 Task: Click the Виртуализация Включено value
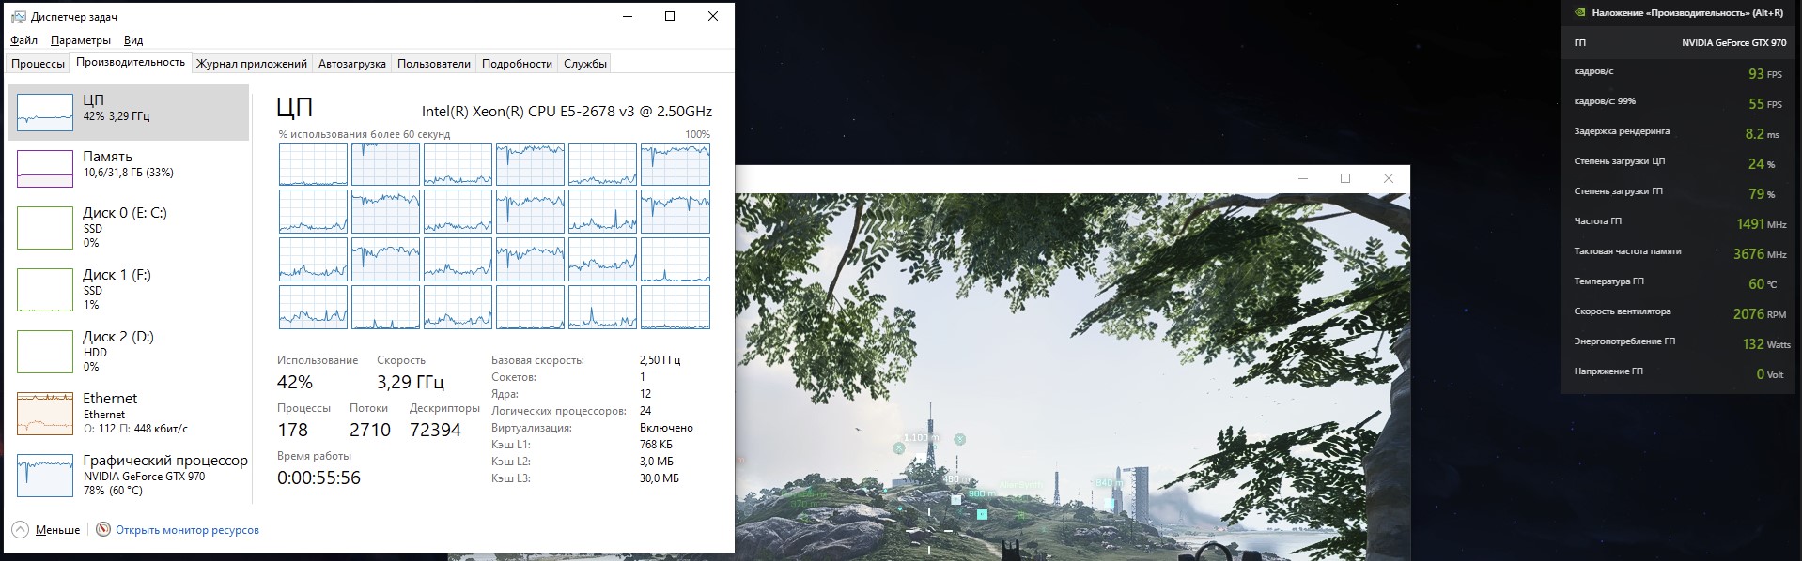click(x=666, y=428)
